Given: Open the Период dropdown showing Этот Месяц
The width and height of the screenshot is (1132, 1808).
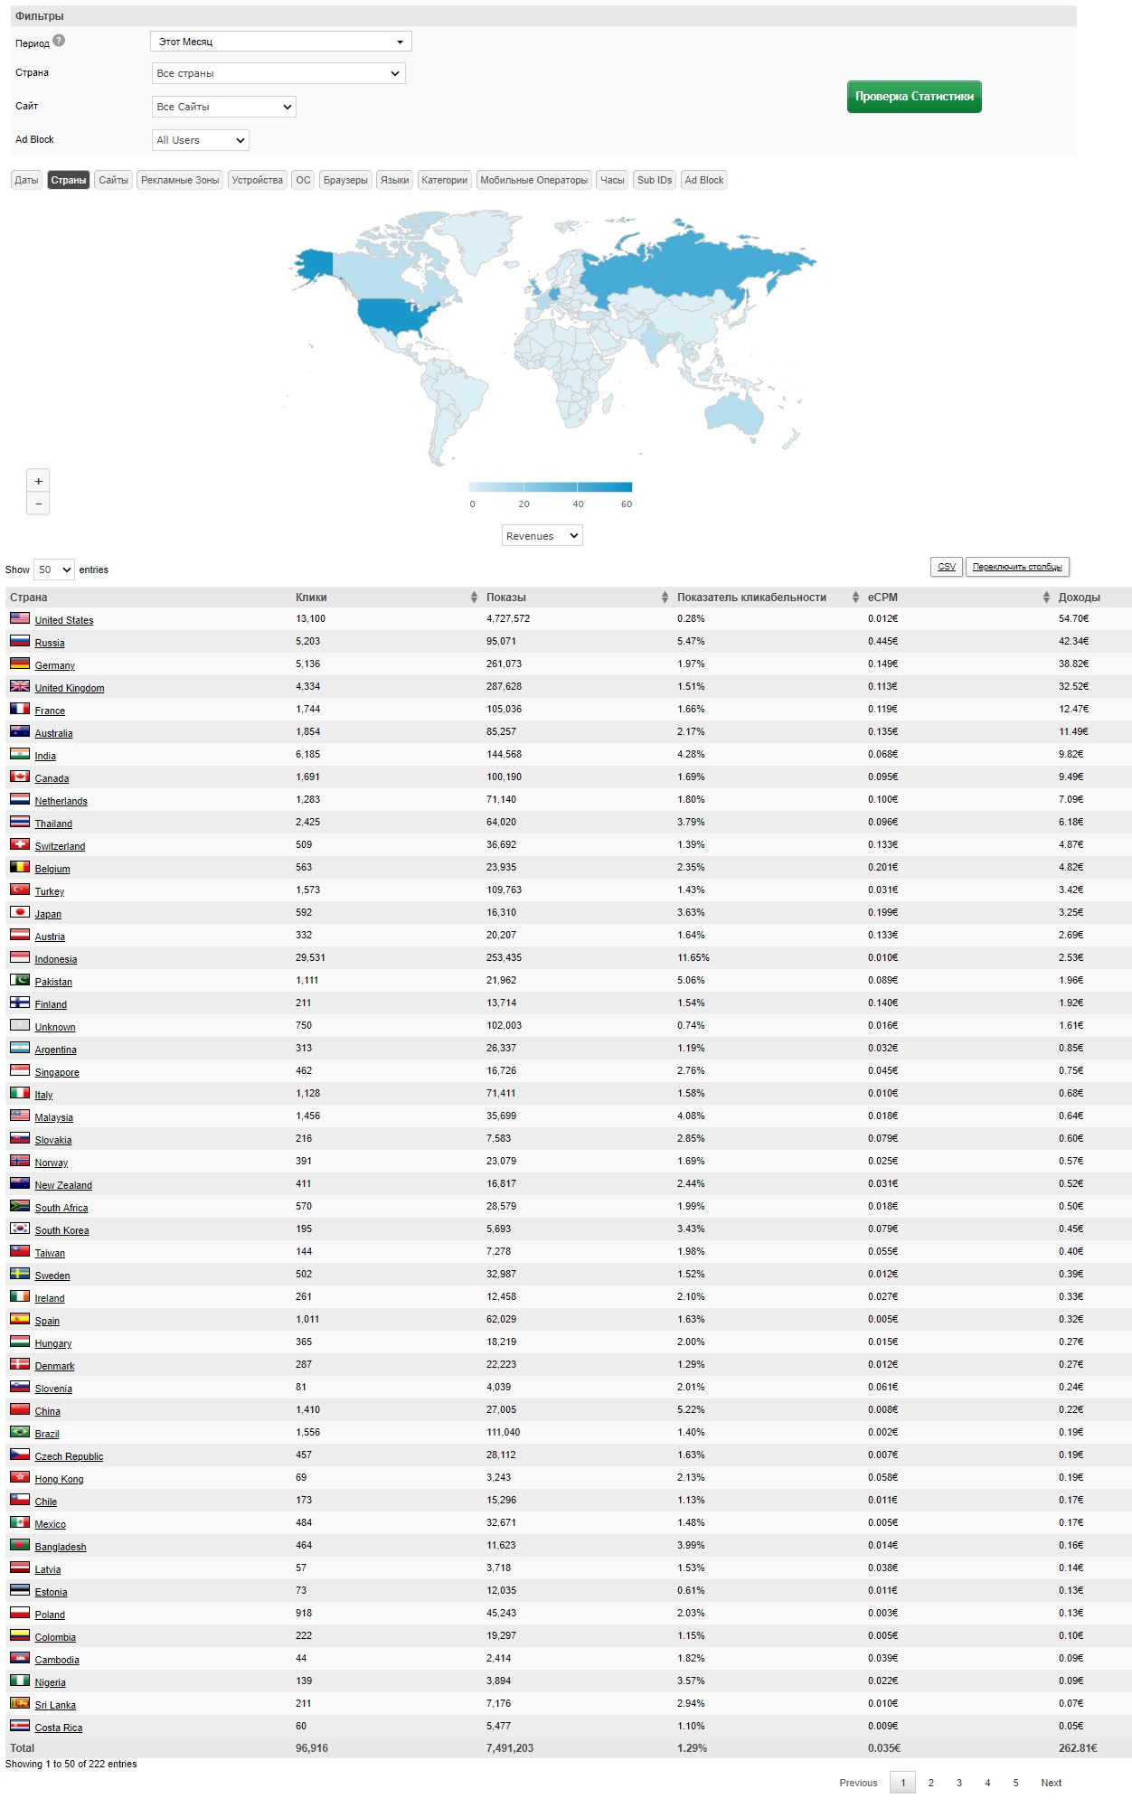Looking at the screenshot, I should pos(280,42).
